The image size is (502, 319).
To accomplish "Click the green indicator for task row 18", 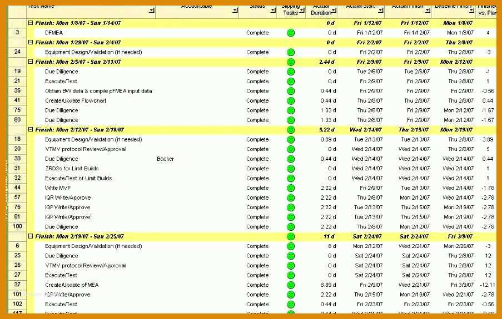I will pos(291,139).
